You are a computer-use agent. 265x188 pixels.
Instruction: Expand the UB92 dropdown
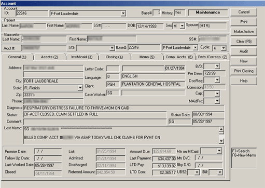tap(197, 172)
